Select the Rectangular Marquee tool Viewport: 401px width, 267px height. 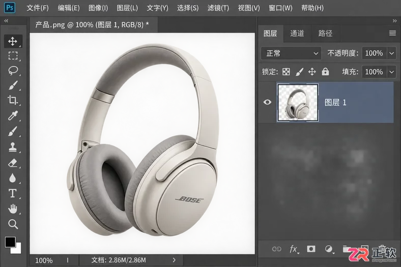click(x=13, y=56)
